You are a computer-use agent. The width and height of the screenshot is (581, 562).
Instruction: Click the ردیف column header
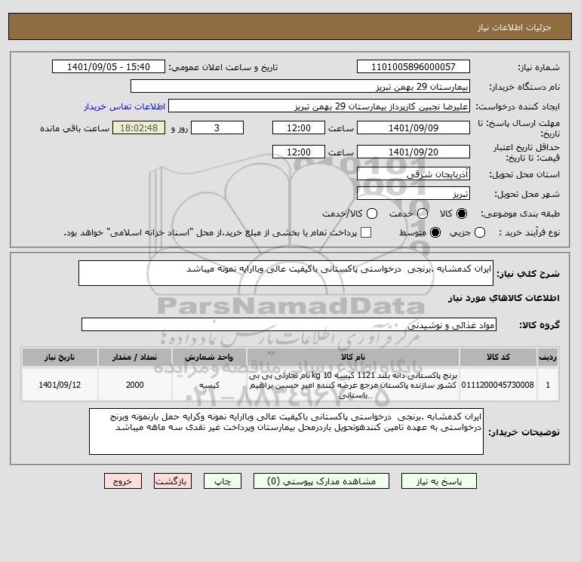pyautogui.click(x=548, y=357)
